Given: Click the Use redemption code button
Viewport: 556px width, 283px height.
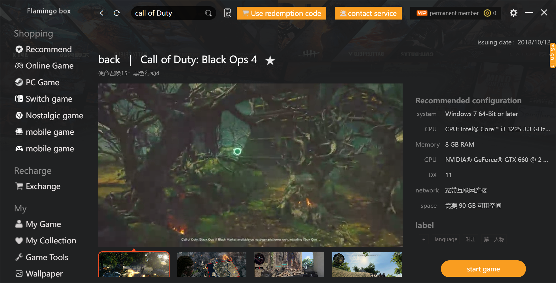Looking at the screenshot, I should point(282,13).
